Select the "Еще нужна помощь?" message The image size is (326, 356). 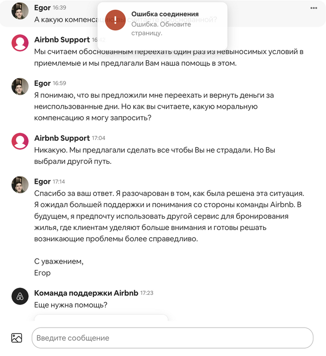point(71,305)
